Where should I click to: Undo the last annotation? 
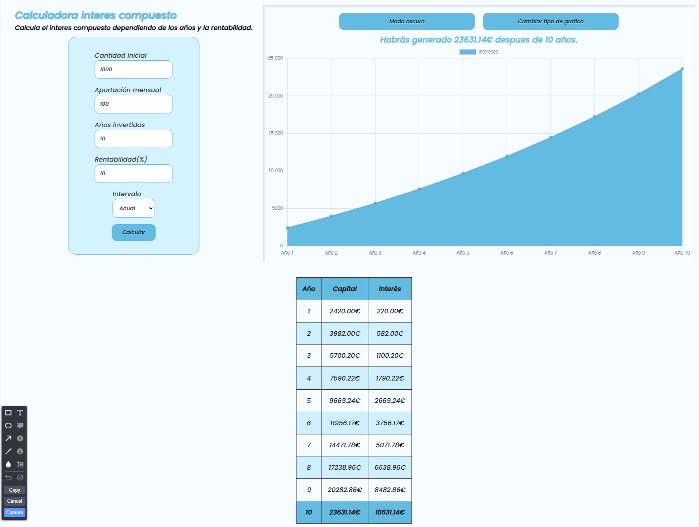click(8, 478)
